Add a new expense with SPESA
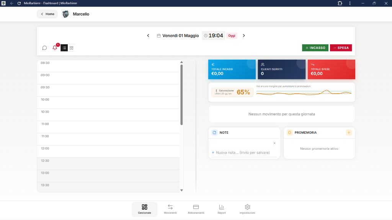This screenshot has width=392, height=220. 341,48
